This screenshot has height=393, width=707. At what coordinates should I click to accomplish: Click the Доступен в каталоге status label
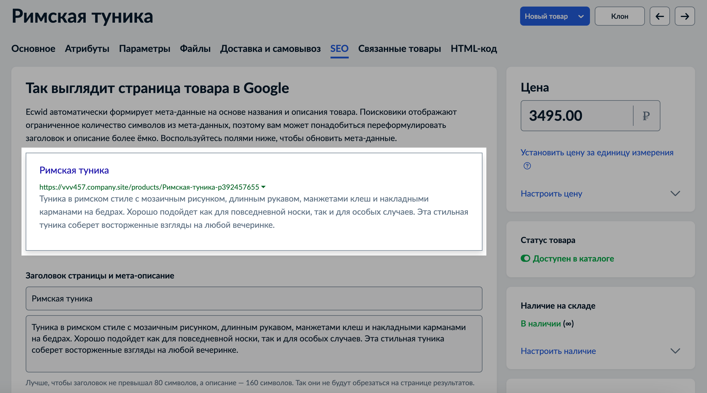pyautogui.click(x=573, y=259)
